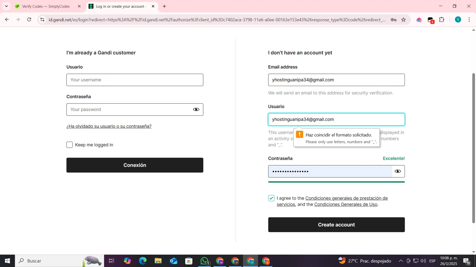This screenshot has height=267, width=476.
Task: Click the network icon in system tray
Action: click(416, 261)
